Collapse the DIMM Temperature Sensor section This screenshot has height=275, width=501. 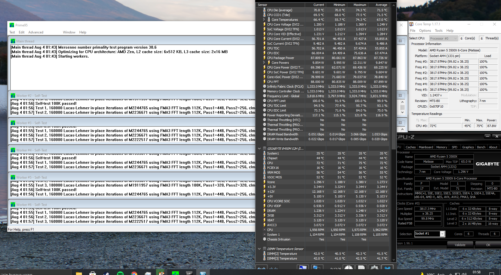pyautogui.click(x=259, y=249)
